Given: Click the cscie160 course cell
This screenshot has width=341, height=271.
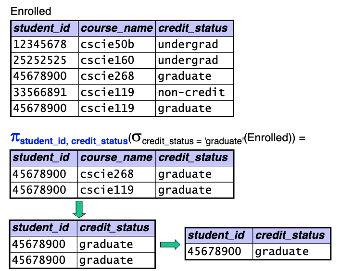Looking at the screenshot, I should click(117, 61).
